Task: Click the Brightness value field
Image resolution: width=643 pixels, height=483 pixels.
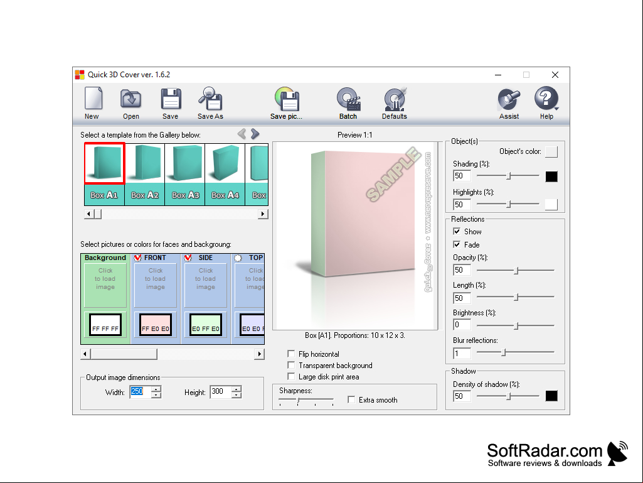Action: pos(462,325)
